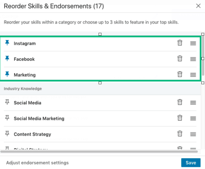This screenshot has width=205, height=169.
Task: Click the reorder handle for Facebook
Action: (193, 59)
